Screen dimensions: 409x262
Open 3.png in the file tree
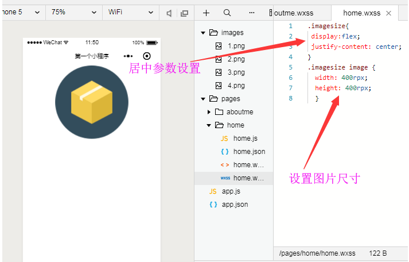tap(236, 72)
